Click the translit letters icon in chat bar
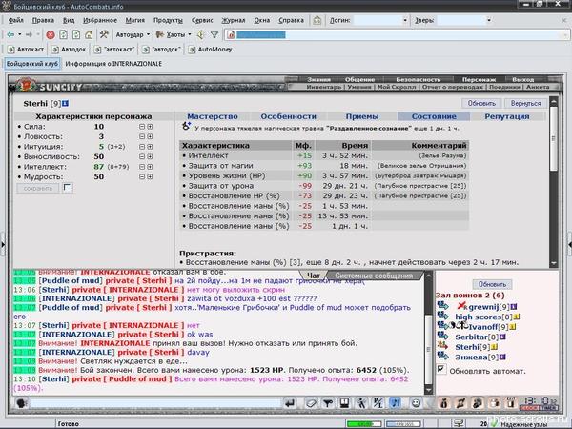Screen dimensions: 572x429 (x=378, y=403)
